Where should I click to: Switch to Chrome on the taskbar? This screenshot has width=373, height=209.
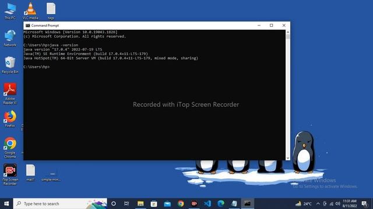pos(181,204)
